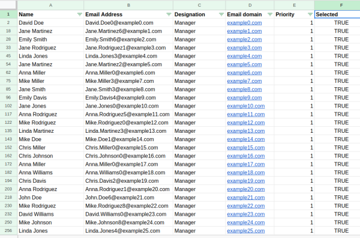Click the Anna Williams name cell
The height and width of the screenshot is (238, 360).
click(x=50, y=172)
